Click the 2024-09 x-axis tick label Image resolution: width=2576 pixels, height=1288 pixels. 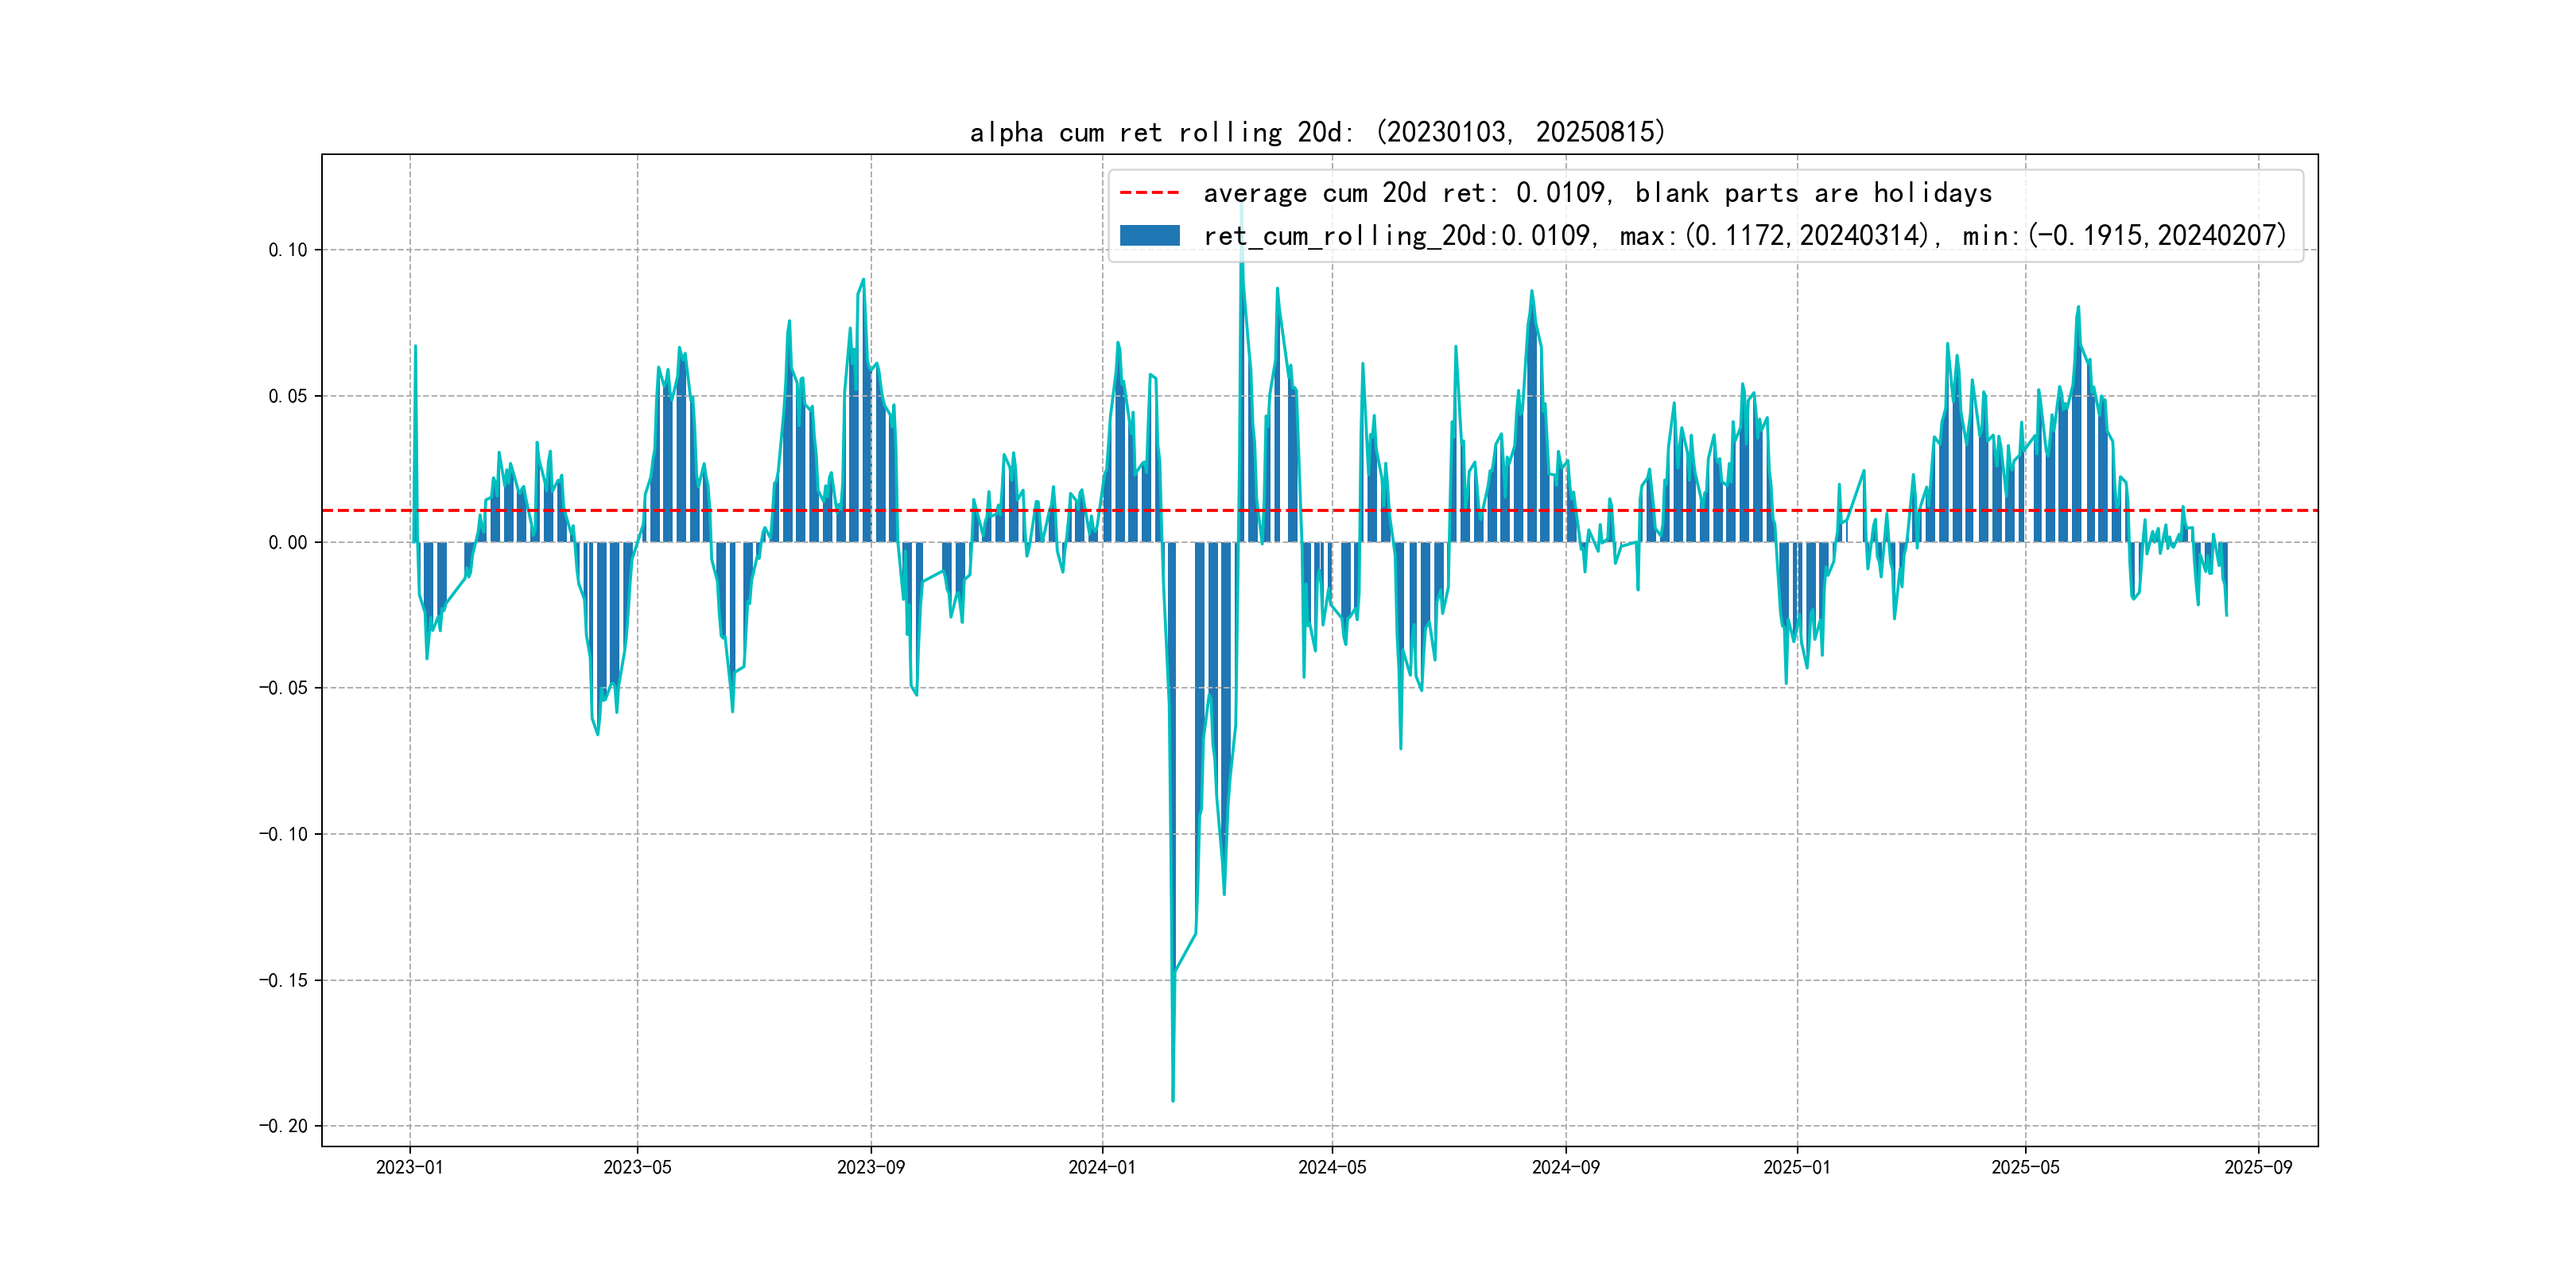click(x=1565, y=1167)
